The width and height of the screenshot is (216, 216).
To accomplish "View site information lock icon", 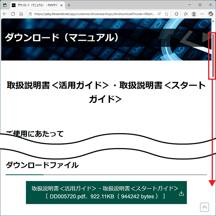I will (x=30, y=14).
